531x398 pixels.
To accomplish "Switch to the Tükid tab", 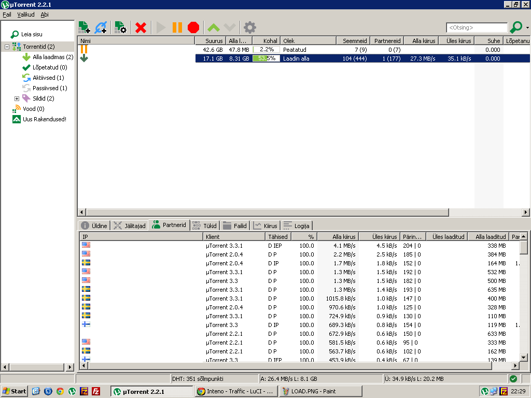I will point(204,226).
